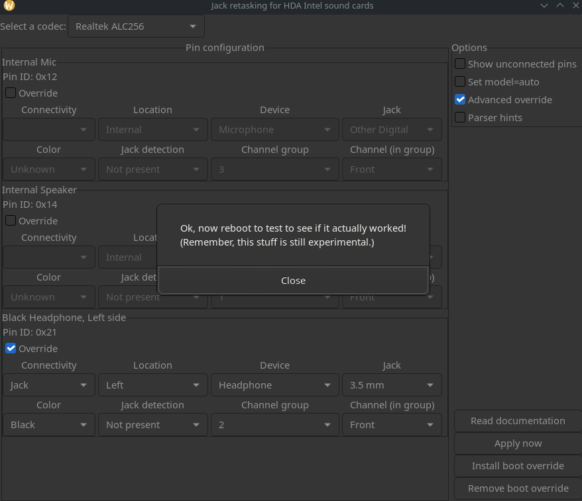Click Internal Mic Color dropdown showing Unknown
Screen dimensions: 582x501
tap(49, 169)
